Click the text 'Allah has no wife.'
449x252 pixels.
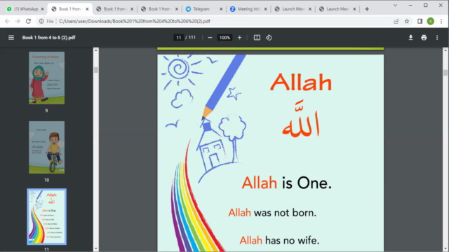279,241
